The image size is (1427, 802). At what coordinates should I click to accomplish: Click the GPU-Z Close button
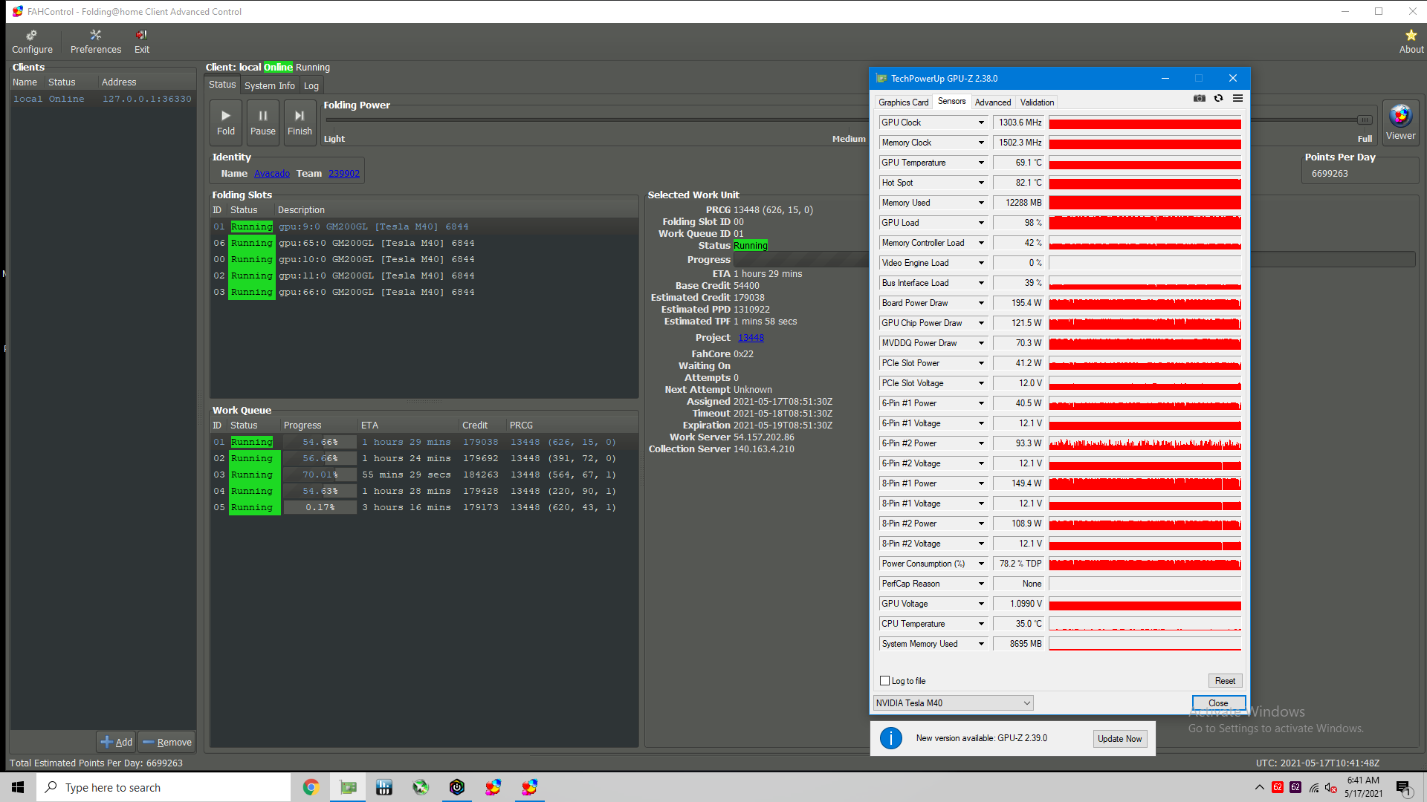[1218, 703]
